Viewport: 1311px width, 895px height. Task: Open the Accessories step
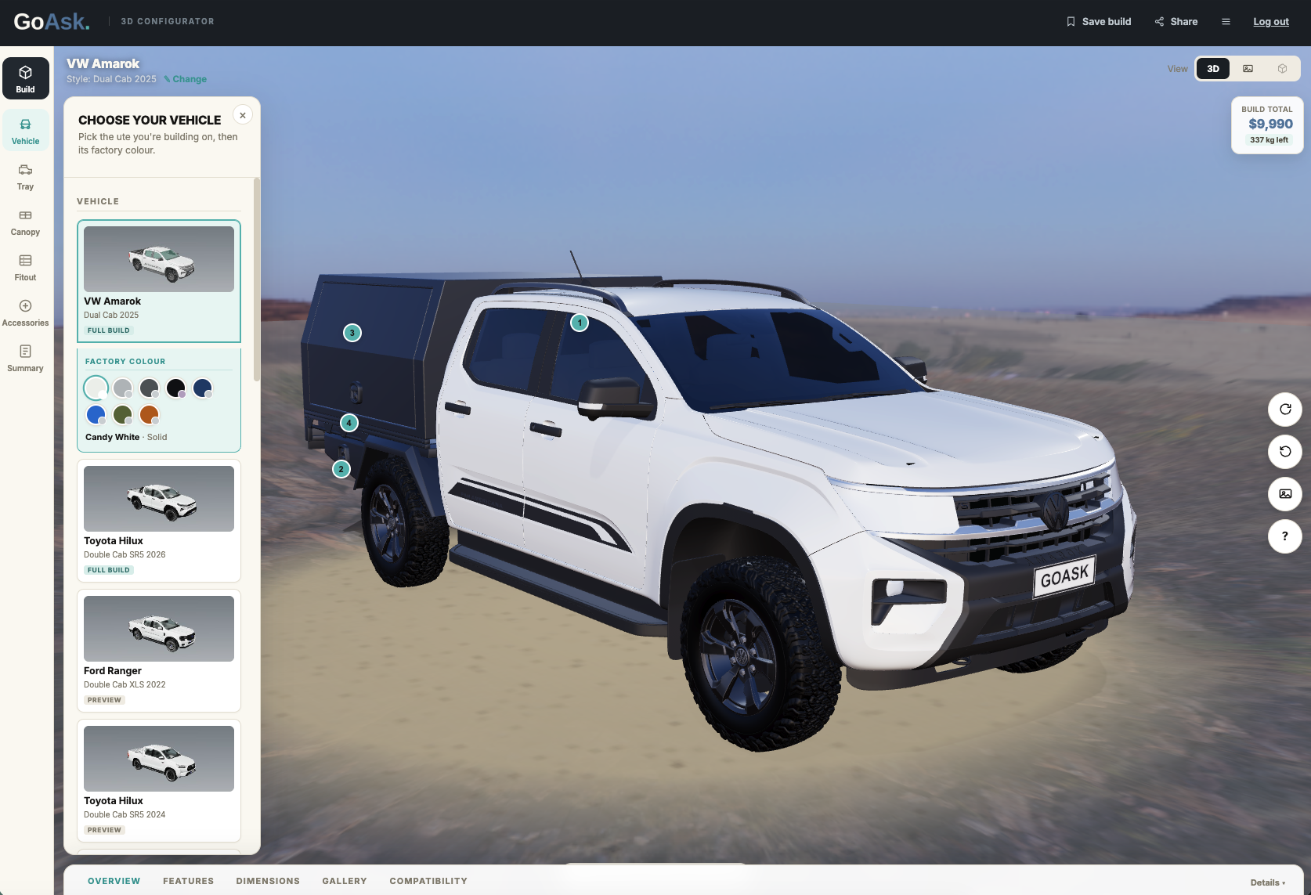tap(25, 313)
